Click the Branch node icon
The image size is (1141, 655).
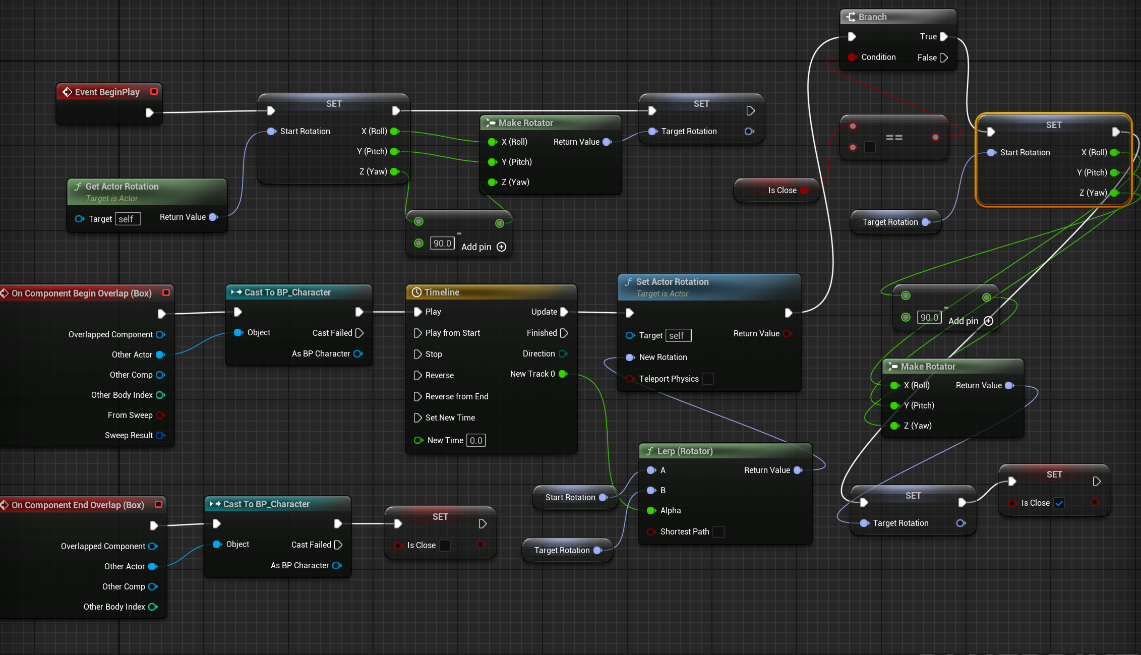point(851,17)
